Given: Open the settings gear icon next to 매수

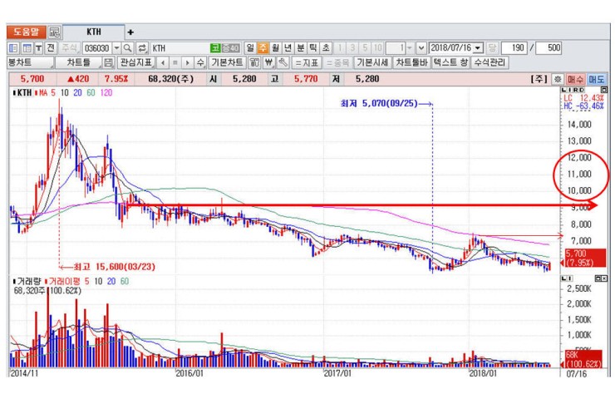Looking at the screenshot, I should coord(557,79).
